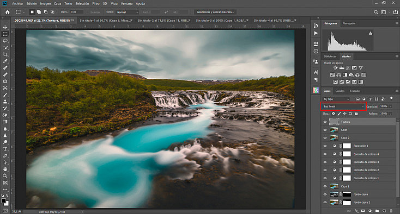Create a new group folder icon
The width and height of the screenshot is (400, 214).
tap(377, 211)
